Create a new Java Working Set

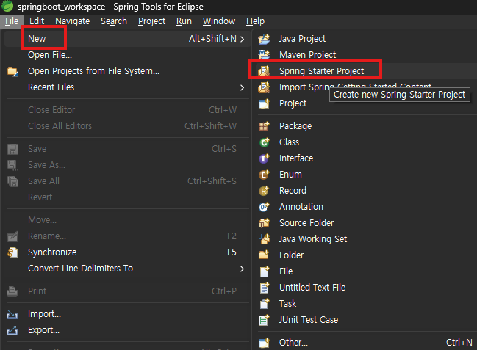[x=366, y=238]
